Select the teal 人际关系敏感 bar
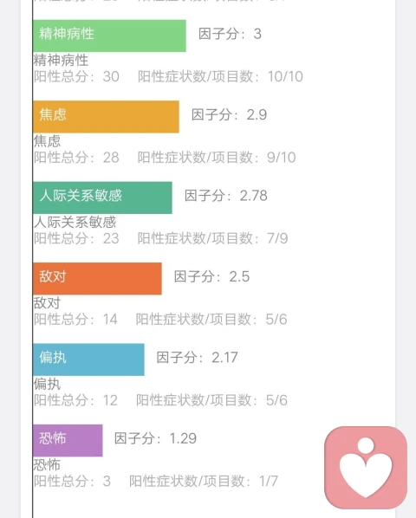This screenshot has width=416, height=518. (x=102, y=197)
